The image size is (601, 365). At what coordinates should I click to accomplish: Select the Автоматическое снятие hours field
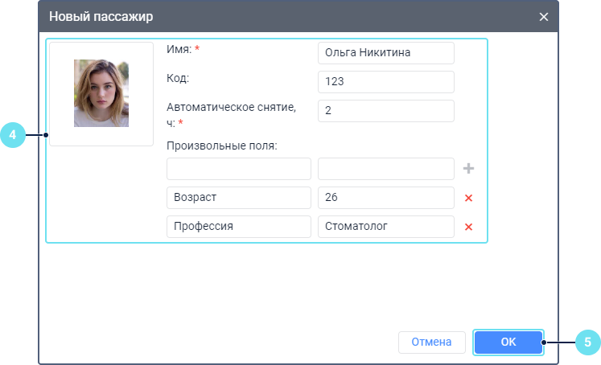tap(386, 111)
